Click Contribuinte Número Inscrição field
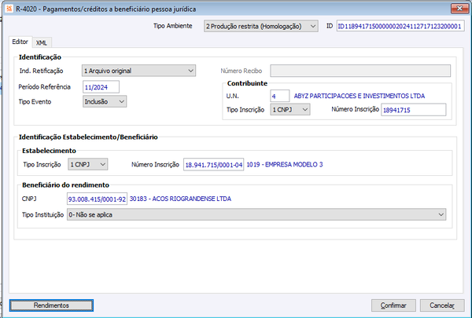 pos(413,110)
